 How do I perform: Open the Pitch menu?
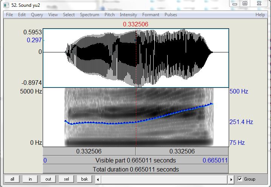coord(109,15)
